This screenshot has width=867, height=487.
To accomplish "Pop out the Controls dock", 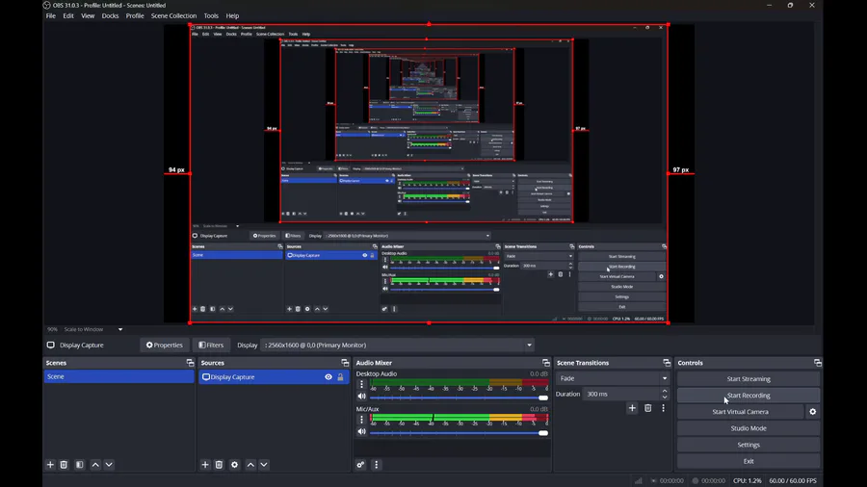I will click(817, 363).
